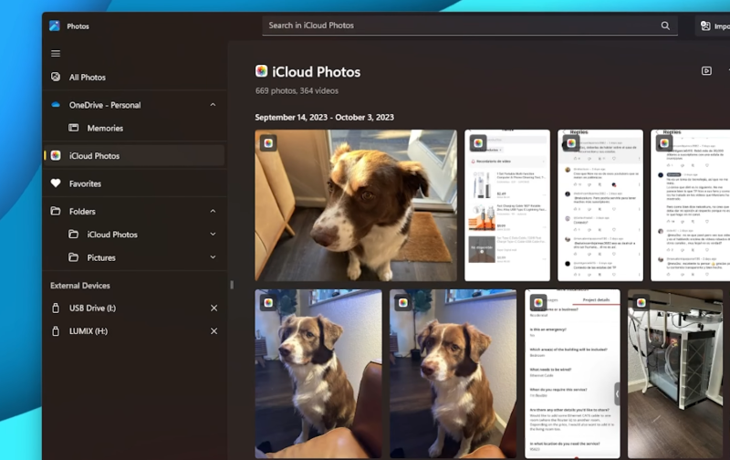Image resolution: width=730 pixels, height=460 pixels.
Task: Remove LUMIX (H:) with X
Action: coord(214,331)
